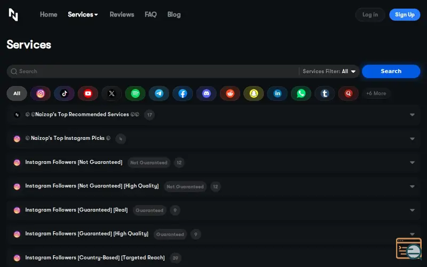Select the All platforms filter chip
427x267 pixels.
[17, 93]
